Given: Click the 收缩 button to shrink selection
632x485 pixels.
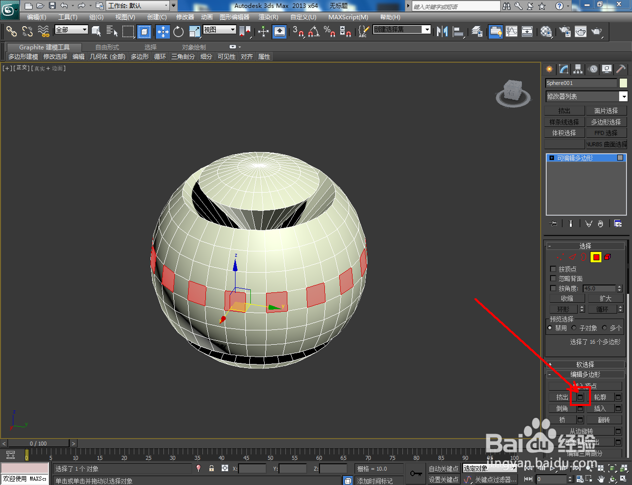Looking at the screenshot, I should 567,298.
